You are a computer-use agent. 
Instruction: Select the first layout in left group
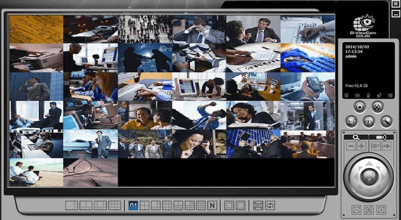pos(72,205)
